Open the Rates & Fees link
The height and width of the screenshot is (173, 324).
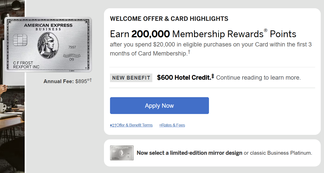click(172, 125)
